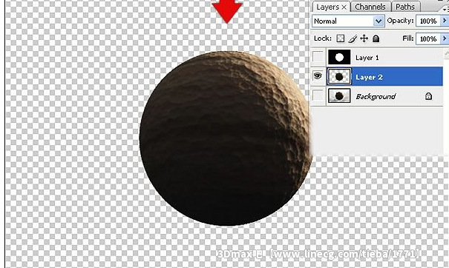Click the Layer 2 name
This screenshot has width=449, height=268.
[369, 77]
